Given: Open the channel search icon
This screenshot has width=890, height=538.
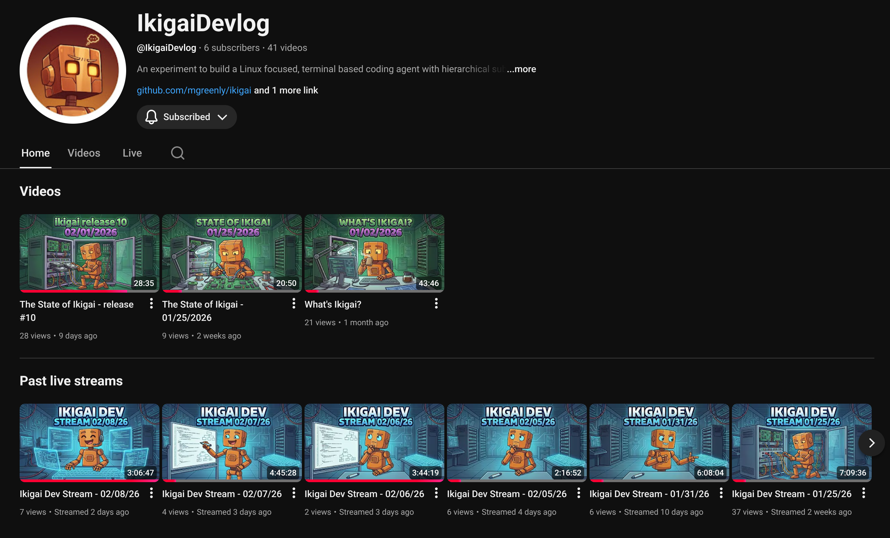Looking at the screenshot, I should [x=177, y=153].
